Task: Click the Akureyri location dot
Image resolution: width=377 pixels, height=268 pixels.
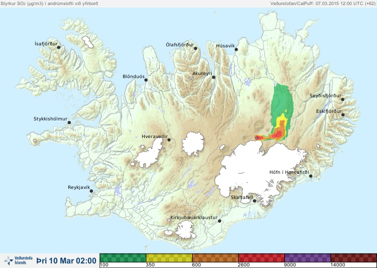Action: [x=214, y=77]
